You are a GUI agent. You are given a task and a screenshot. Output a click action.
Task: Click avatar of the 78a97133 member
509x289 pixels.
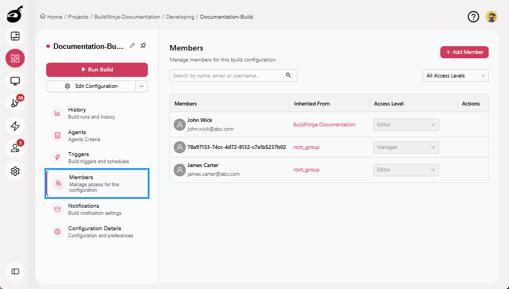[x=180, y=147]
